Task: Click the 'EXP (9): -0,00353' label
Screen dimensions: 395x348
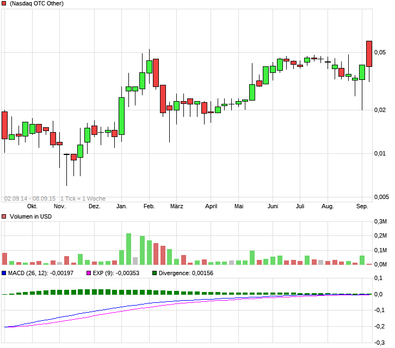Action: pos(116,273)
